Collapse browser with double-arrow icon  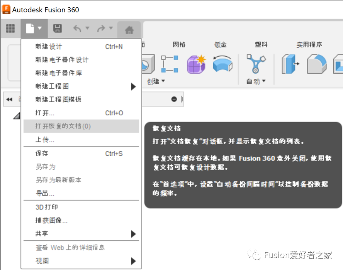click(9, 100)
